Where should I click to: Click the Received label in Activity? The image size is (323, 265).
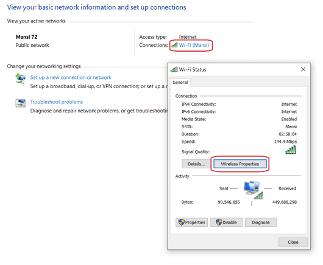click(x=287, y=188)
